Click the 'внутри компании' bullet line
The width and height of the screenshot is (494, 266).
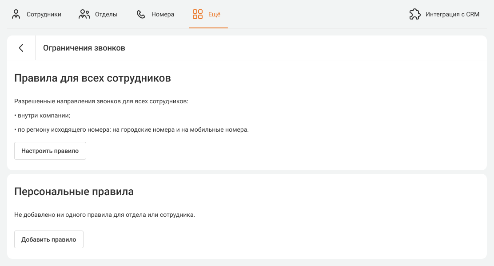(x=43, y=115)
